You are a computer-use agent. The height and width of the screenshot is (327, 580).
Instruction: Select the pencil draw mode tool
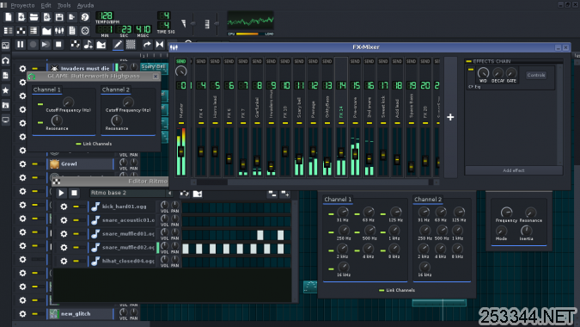[118, 45]
